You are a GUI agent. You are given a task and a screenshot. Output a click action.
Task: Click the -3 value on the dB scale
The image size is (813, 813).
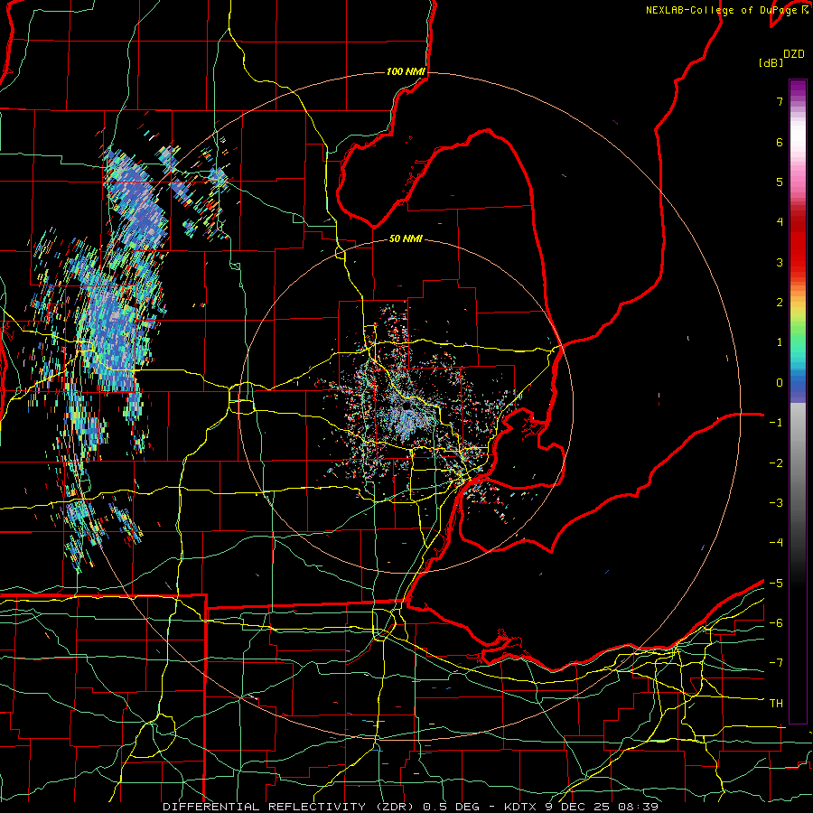coord(776,503)
